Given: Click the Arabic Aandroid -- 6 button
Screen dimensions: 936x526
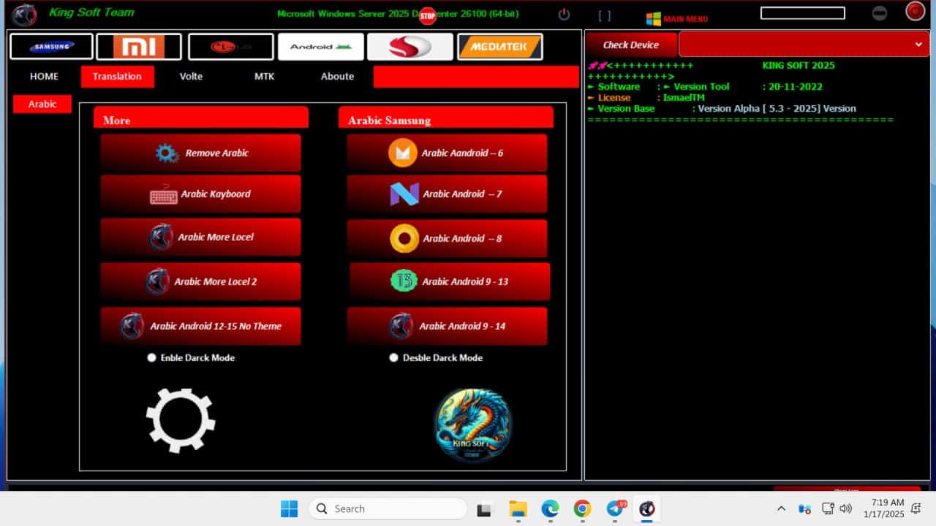Looking at the screenshot, I should click(x=447, y=153).
